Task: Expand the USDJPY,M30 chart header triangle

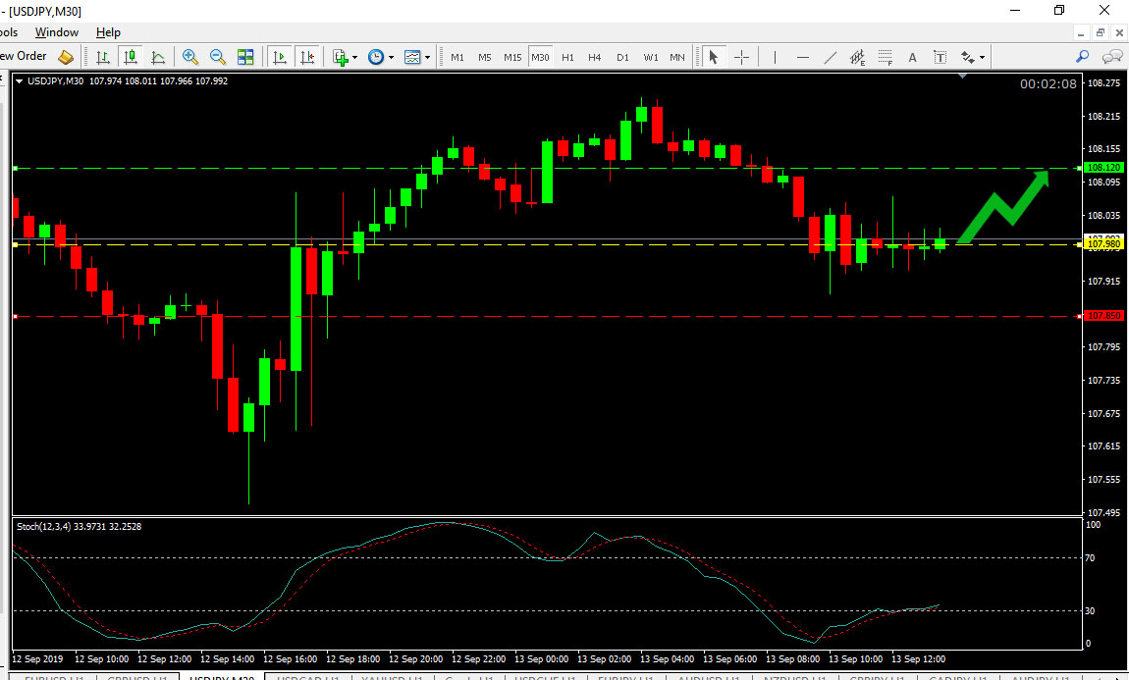Action: [x=20, y=81]
